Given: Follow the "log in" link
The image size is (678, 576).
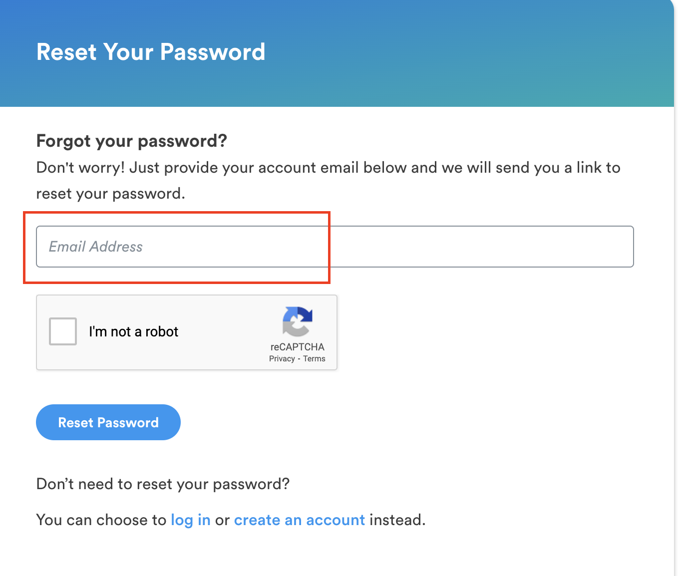Looking at the screenshot, I should click(x=190, y=520).
